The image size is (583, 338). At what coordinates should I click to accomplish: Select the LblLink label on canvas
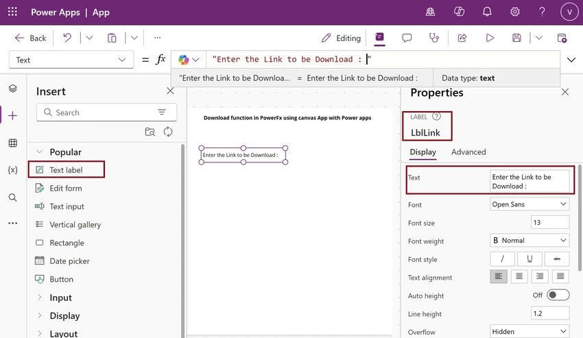243,155
